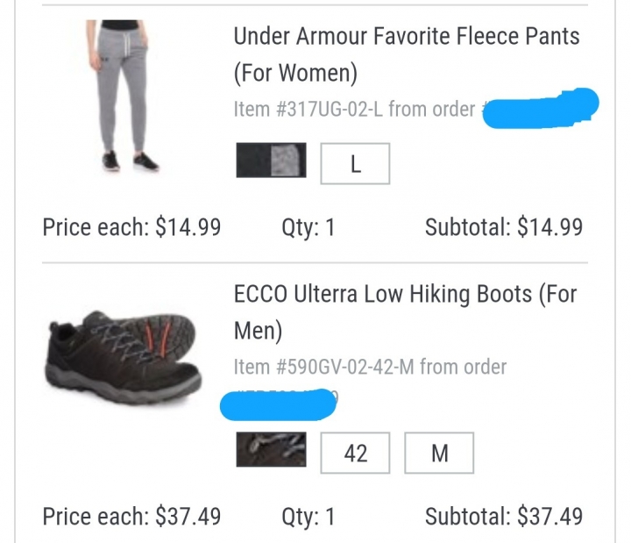Viewport: 631px width, 543px height.
Task: Click the (For Women) text in pants title
Action: 295,73
